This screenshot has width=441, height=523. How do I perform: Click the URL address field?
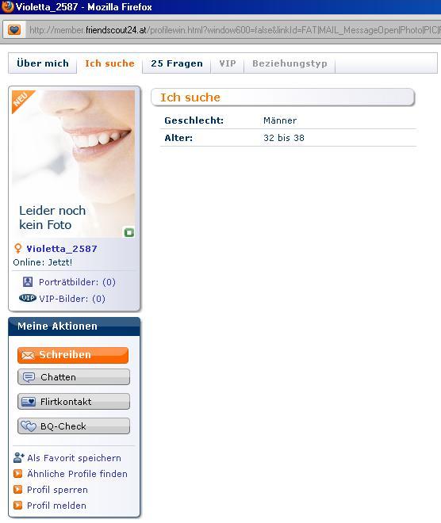click(x=234, y=30)
